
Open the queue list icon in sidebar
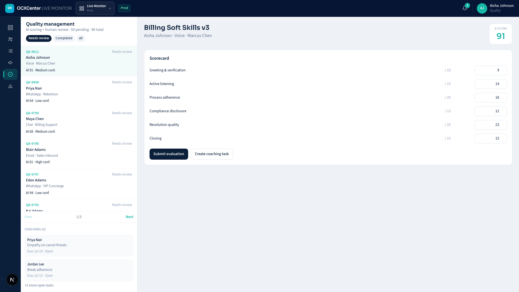coord(10,51)
